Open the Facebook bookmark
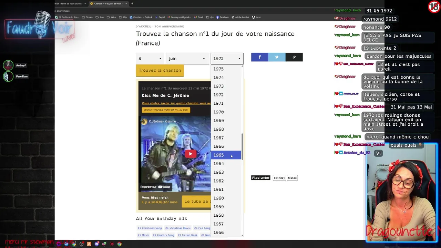 (x=222, y=17)
